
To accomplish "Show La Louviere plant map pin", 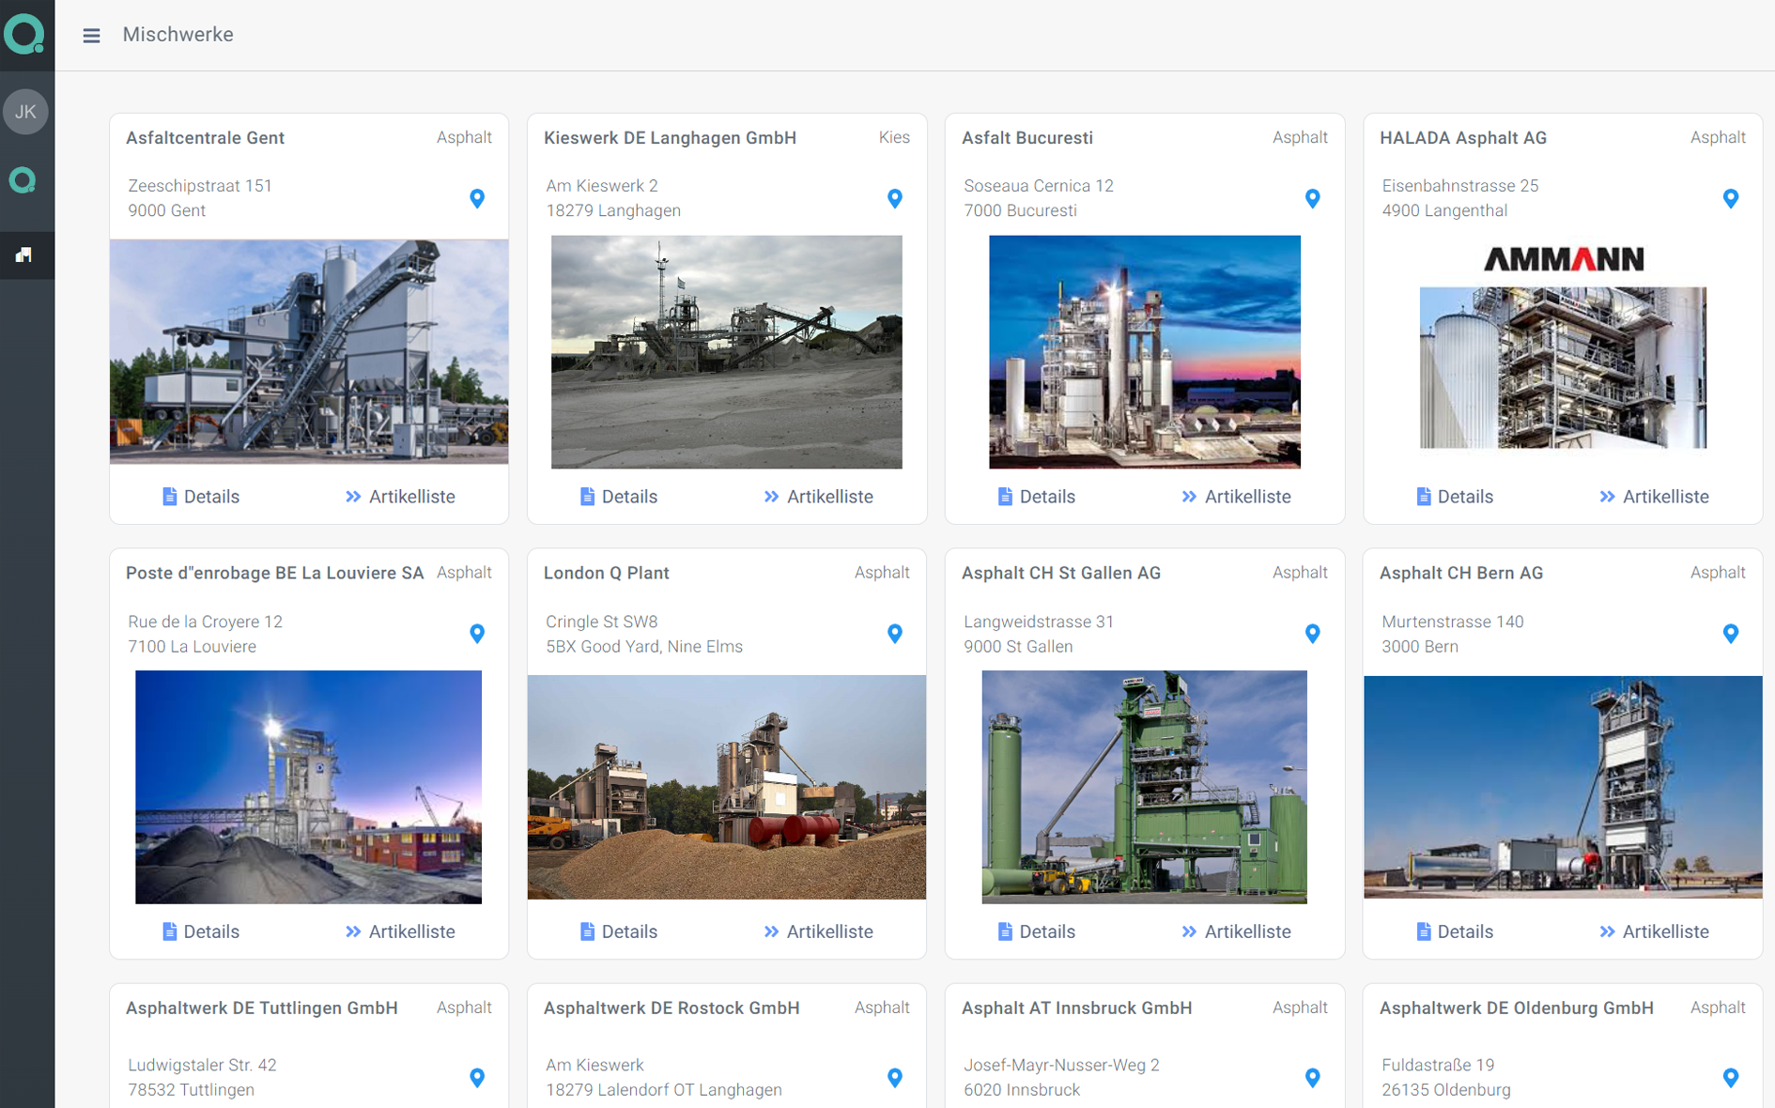I will coord(477,634).
